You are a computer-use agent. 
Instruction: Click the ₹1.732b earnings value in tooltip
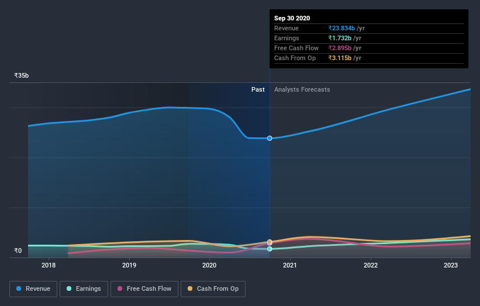[x=340, y=38]
